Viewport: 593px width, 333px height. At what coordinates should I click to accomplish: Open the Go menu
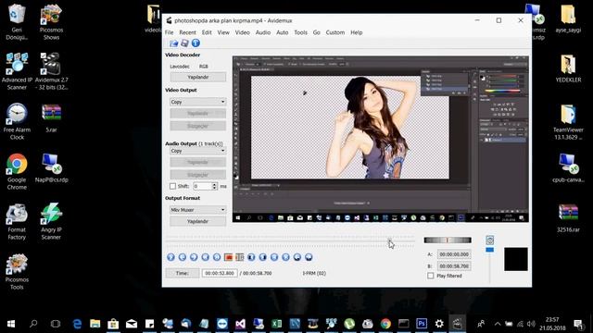click(317, 32)
